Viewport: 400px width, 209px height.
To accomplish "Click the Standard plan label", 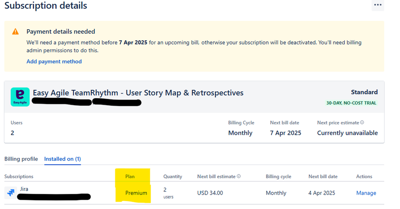I will click(364, 92).
